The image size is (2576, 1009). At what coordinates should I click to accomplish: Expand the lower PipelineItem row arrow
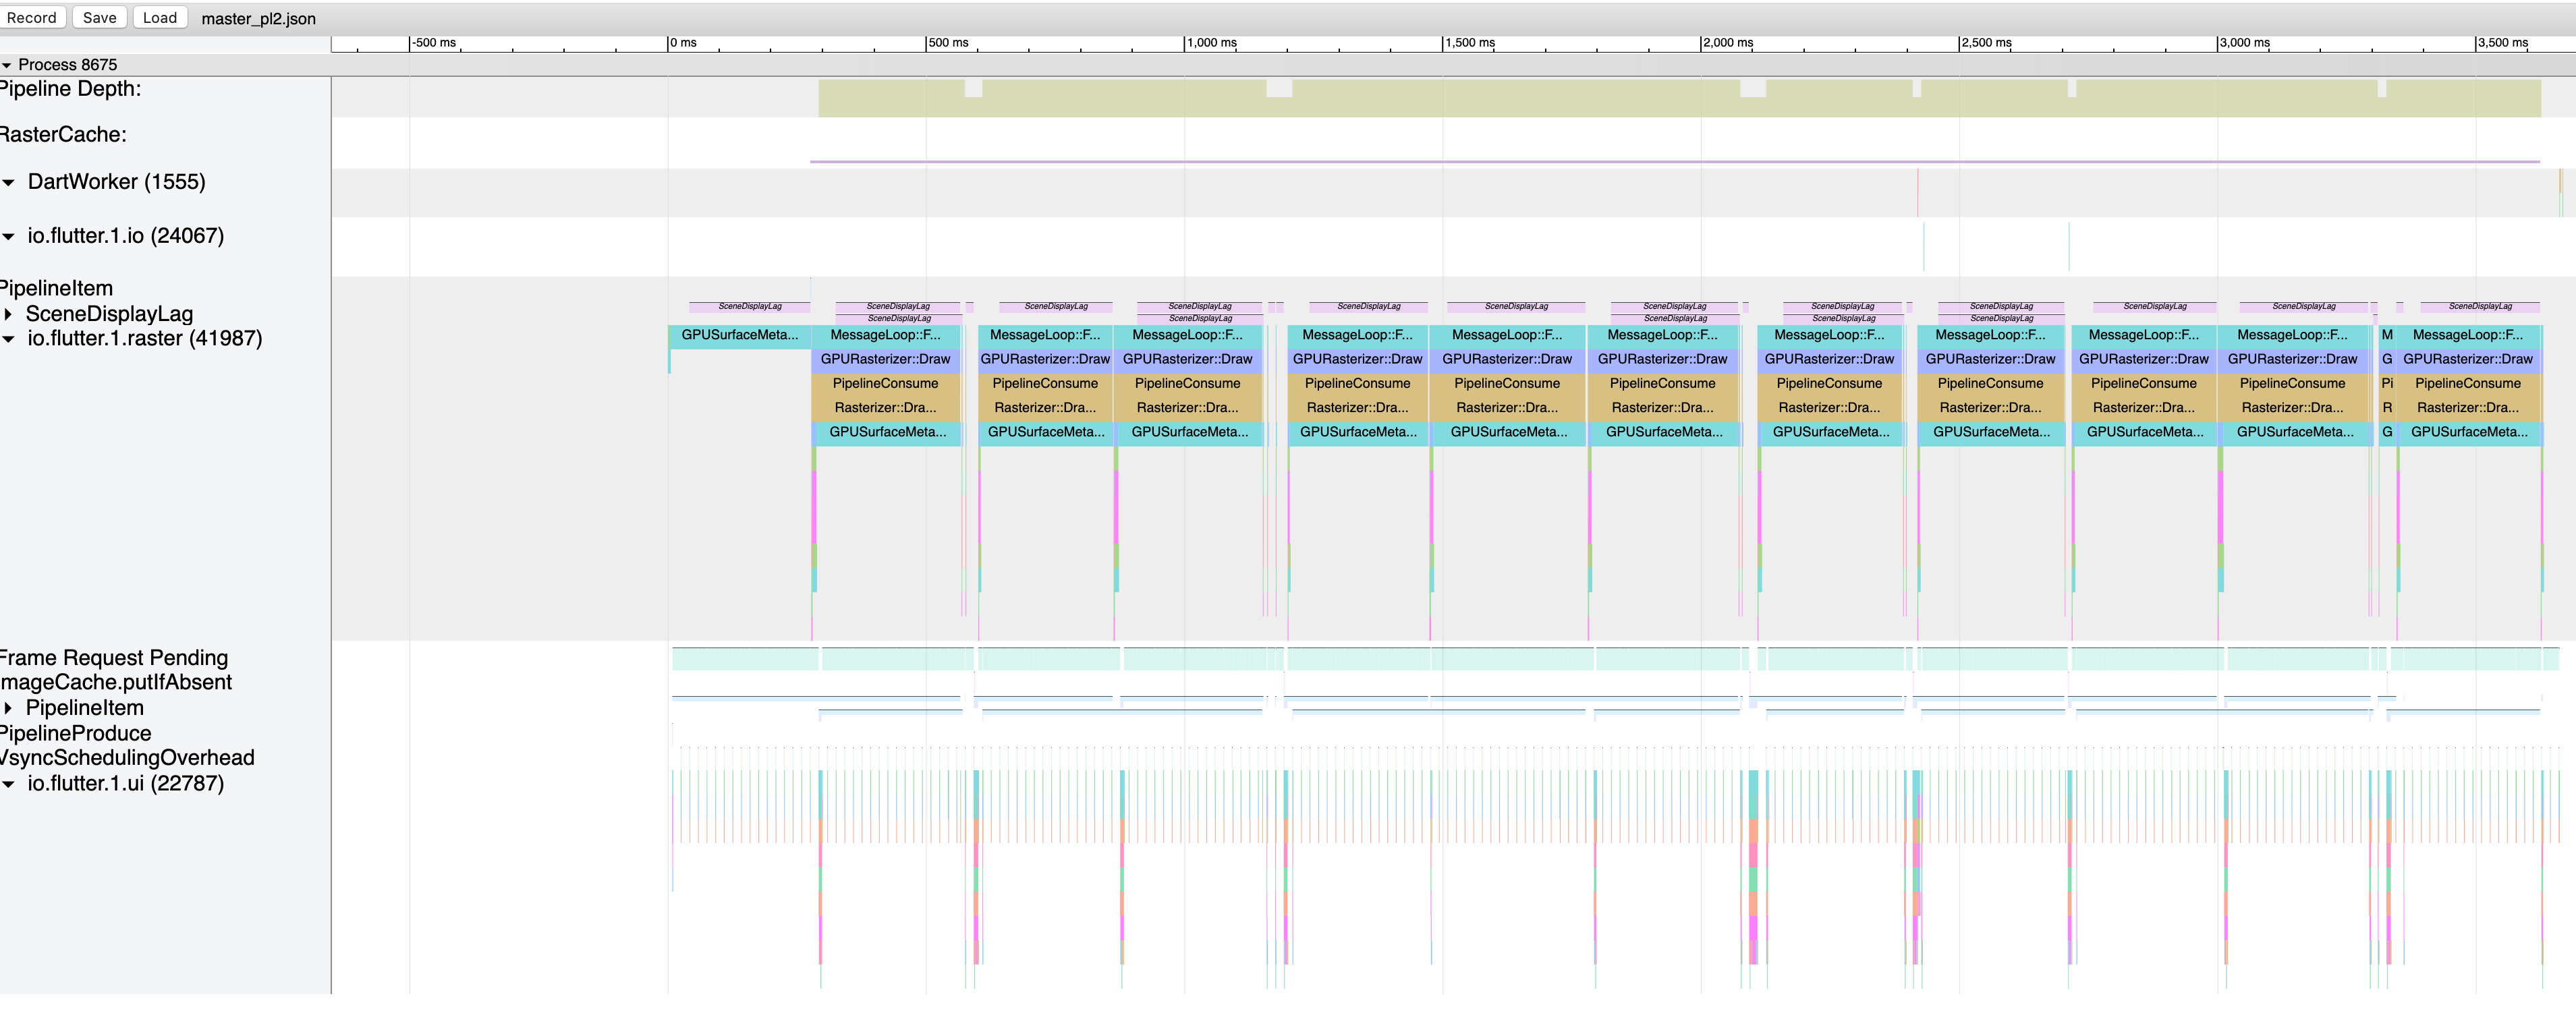pos(9,708)
